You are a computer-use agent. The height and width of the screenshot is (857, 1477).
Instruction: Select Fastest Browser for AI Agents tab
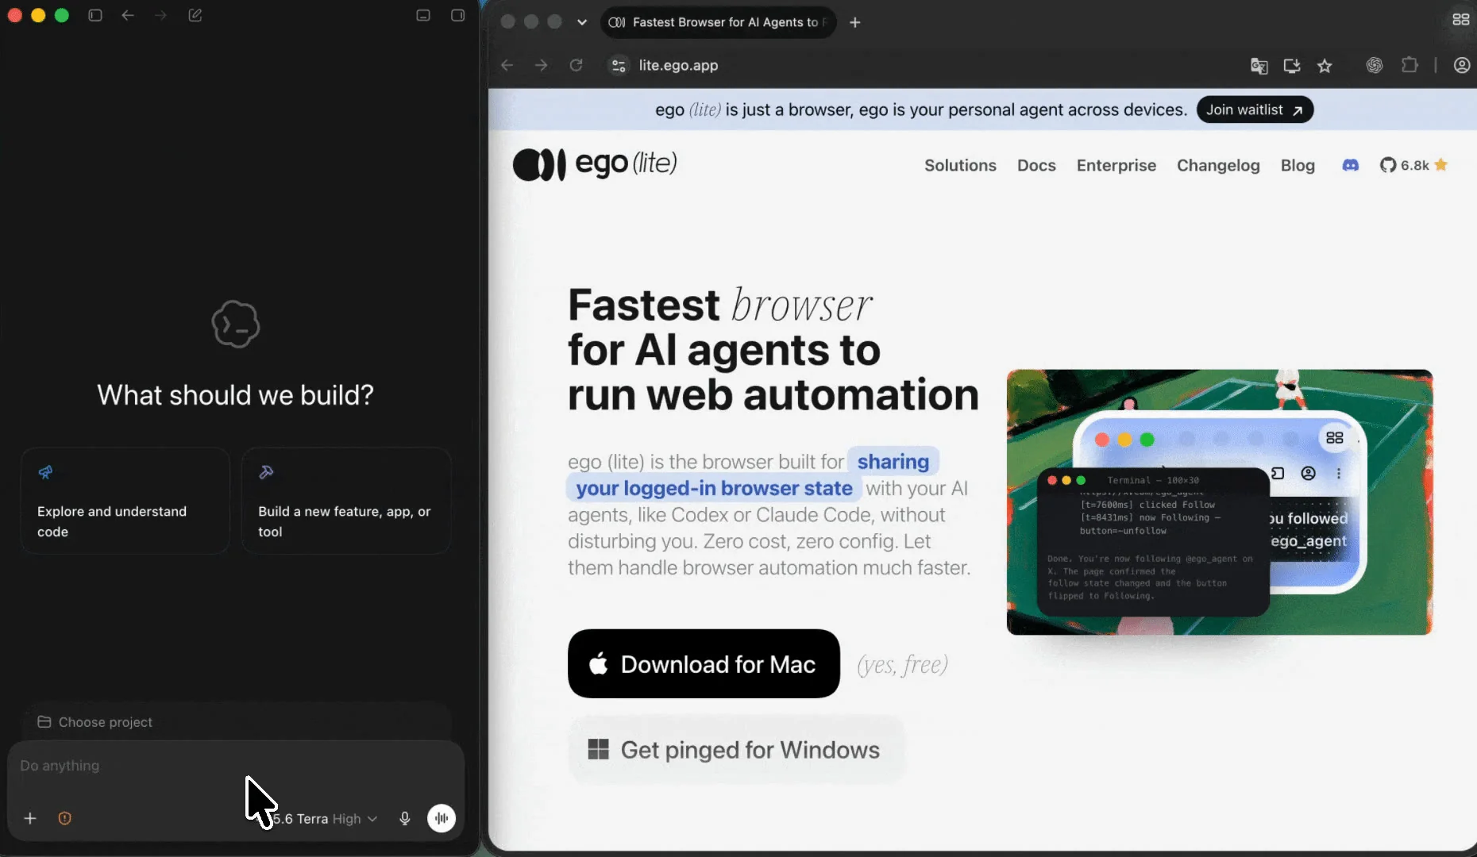point(718,22)
